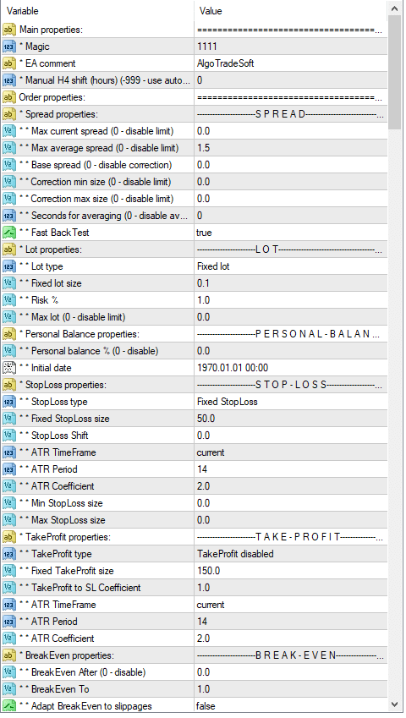The width and height of the screenshot is (406, 718).
Task: Click the double icon beside TakeProfit to SL Coefficient
Action: 9,588
